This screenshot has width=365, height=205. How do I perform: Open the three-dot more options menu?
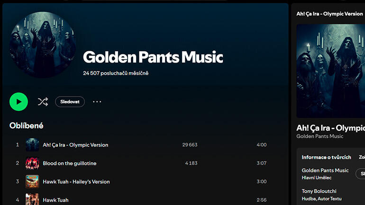[x=97, y=102]
